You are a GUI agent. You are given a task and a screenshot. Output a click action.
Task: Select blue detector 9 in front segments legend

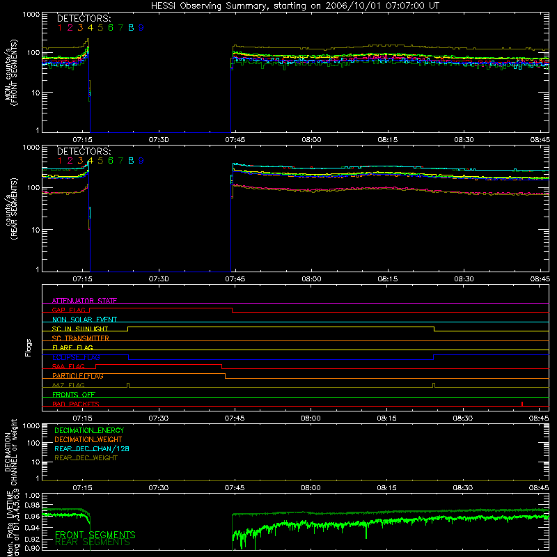[x=141, y=28]
